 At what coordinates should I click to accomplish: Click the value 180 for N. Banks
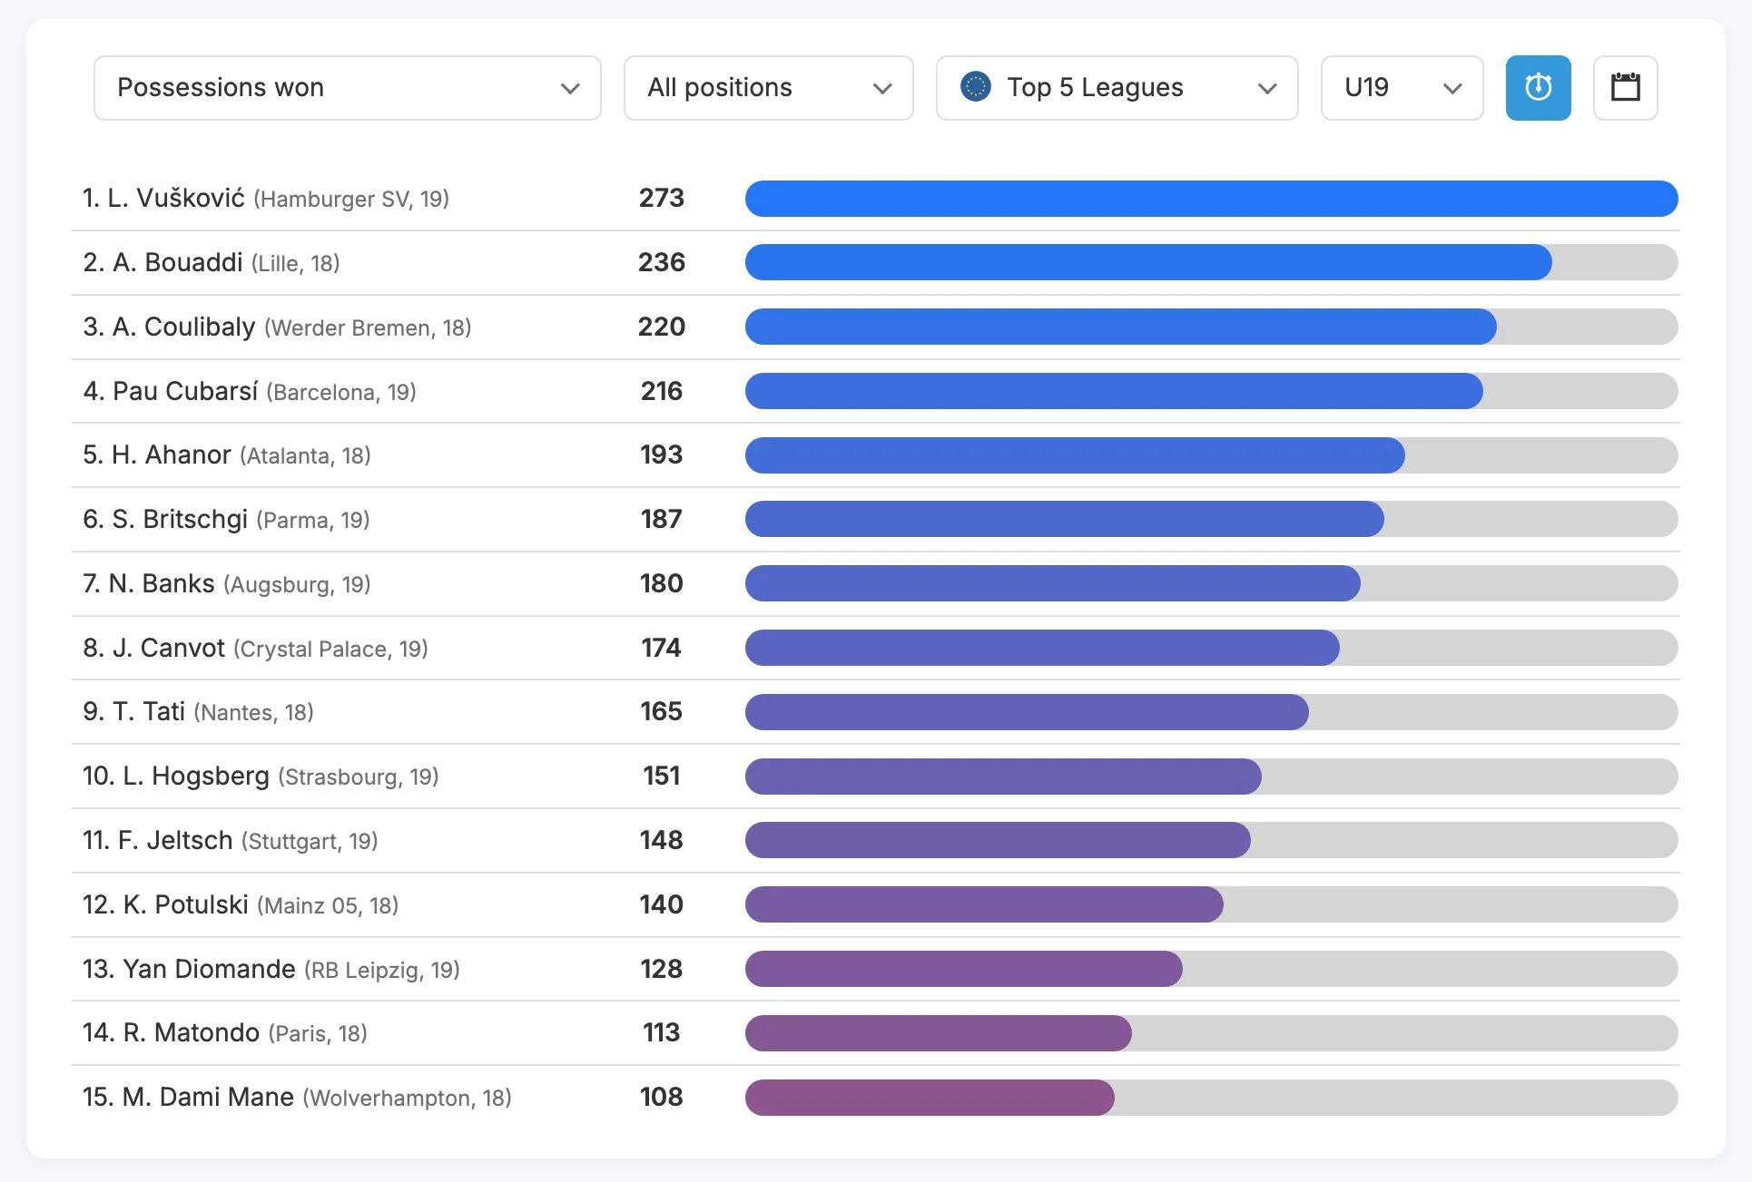tap(662, 584)
